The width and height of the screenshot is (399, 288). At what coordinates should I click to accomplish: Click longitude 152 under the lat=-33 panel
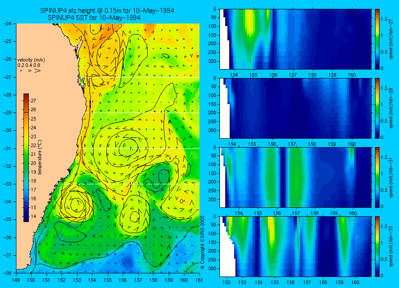point(226,282)
